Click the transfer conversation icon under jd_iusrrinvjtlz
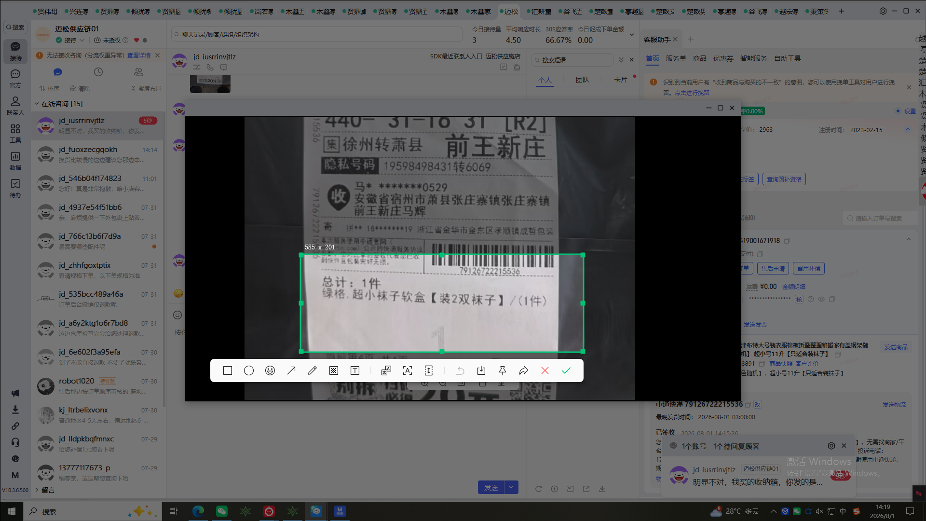 click(x=196, y=68)
